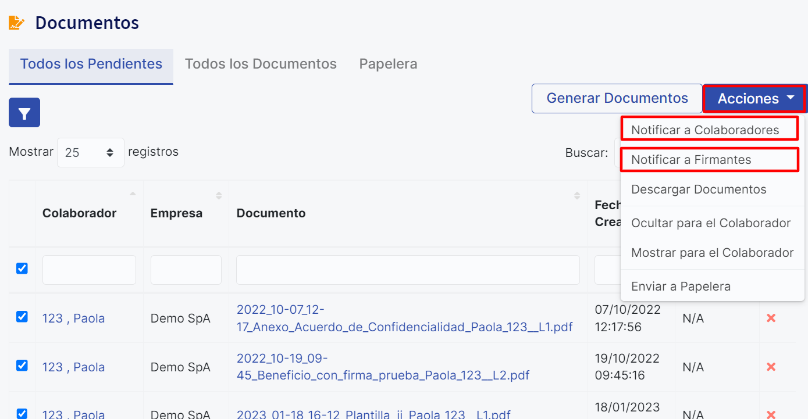Sort by Documento column arrows
808x419 pixels.
point(576,196)
